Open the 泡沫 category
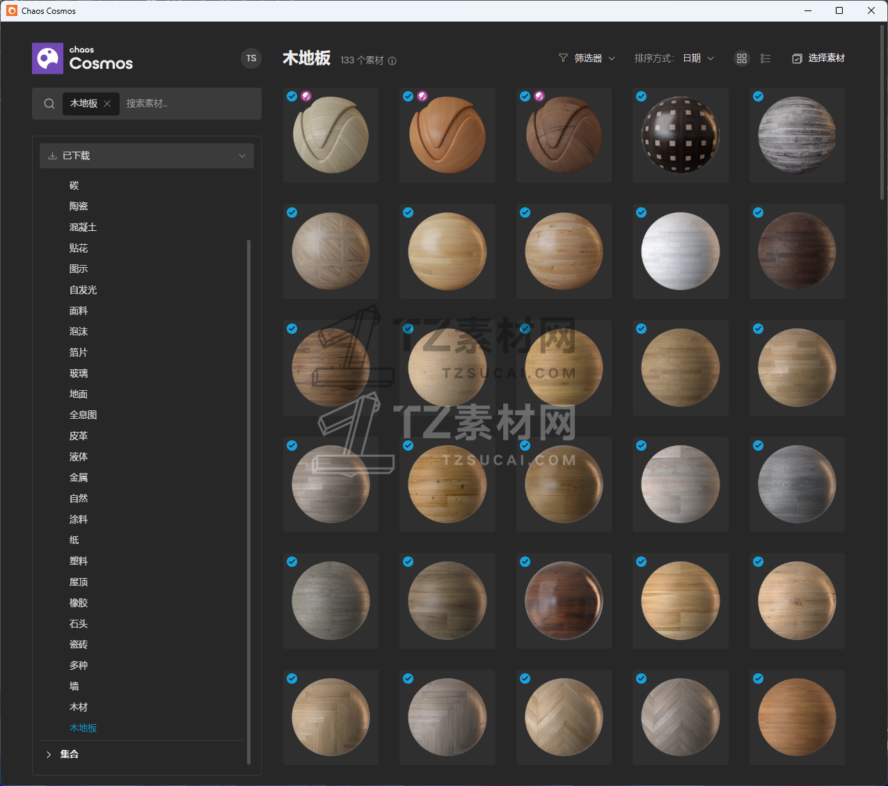The height and width of the screenshot is (786, 888). 79,332
